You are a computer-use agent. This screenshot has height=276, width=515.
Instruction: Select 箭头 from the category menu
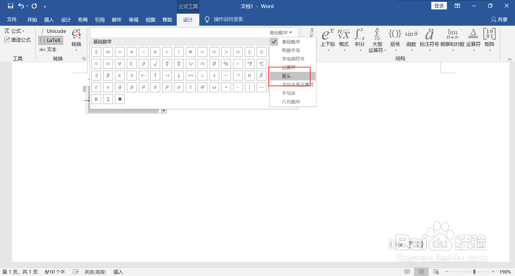[x=286, y=76]
